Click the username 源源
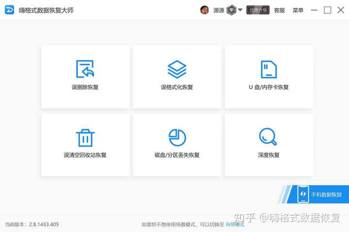Image resolution: width=349 pixels, height=232 pixels. [219, 10]
